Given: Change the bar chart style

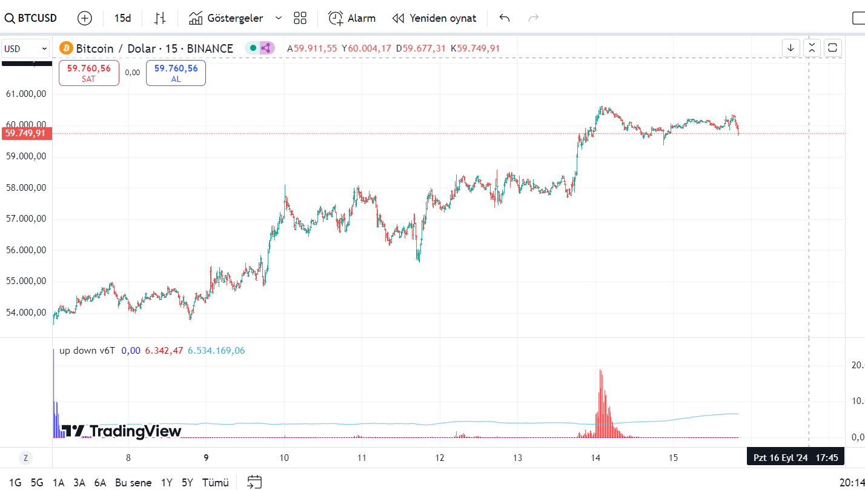Looking at the screenshot, I should (x=160, y=18).
